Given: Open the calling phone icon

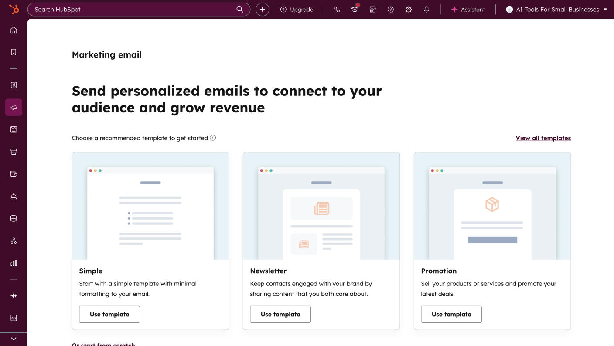Looking at the screenshot, I should coord(337,9).
